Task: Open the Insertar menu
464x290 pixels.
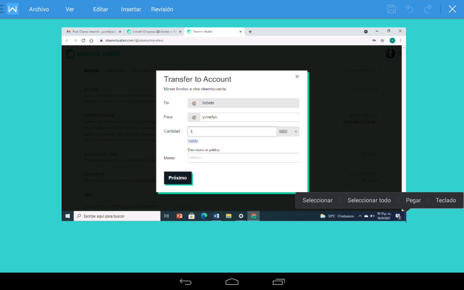Action: coord(131,9)
